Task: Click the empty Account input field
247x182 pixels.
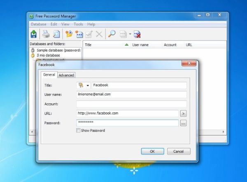Action: tap(132, 104)
